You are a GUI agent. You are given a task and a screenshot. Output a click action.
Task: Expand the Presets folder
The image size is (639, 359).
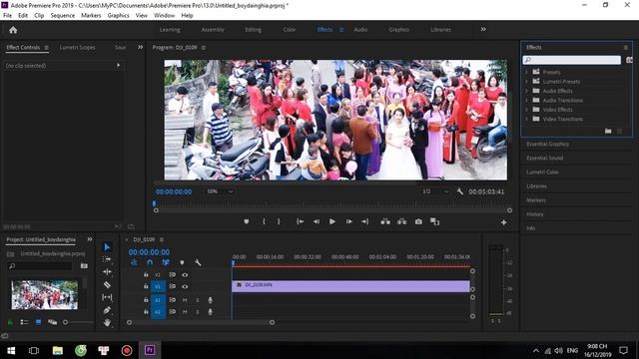coord(526,72)
